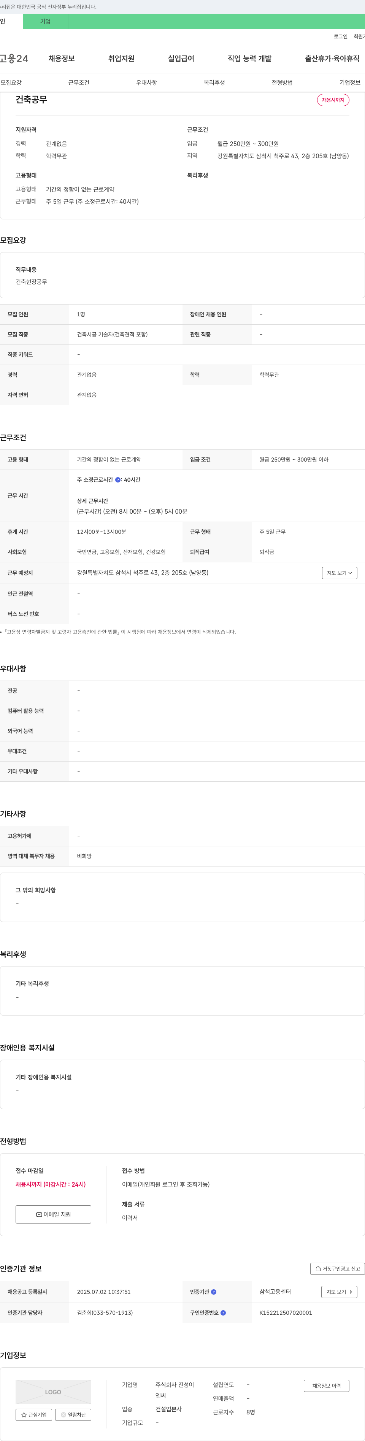Click the contact 김춘희(033-570-1913)
The height and width of the screenshot is (1441, 365).
[x=105, y=1313]
